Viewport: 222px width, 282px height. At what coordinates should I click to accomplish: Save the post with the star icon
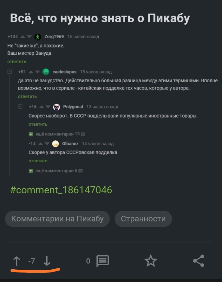click(x=151, y=261)
